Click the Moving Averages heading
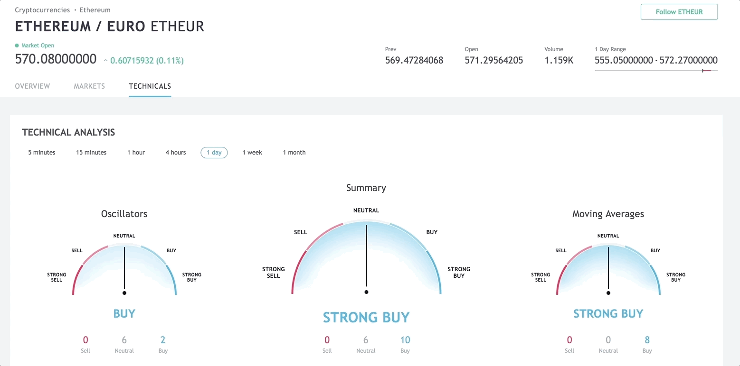The image size is (740, 366). pos(608,214)
